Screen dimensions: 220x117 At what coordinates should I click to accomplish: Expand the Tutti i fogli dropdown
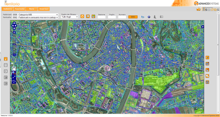pos(69,17)
